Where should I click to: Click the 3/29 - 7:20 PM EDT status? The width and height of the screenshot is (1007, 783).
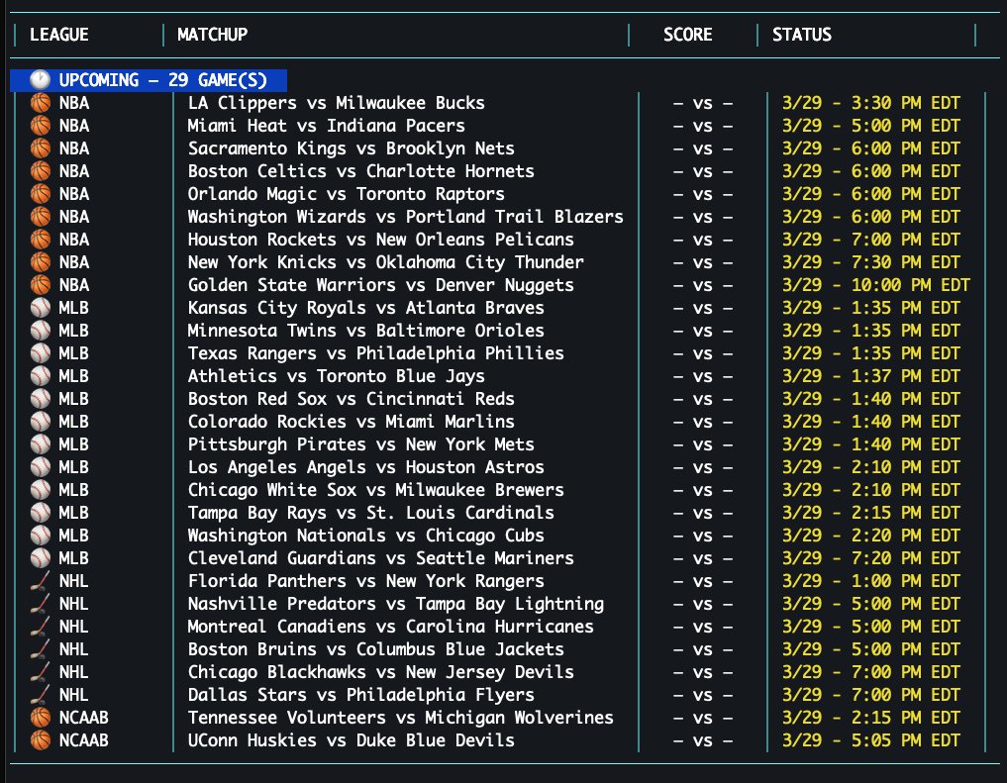870,558
